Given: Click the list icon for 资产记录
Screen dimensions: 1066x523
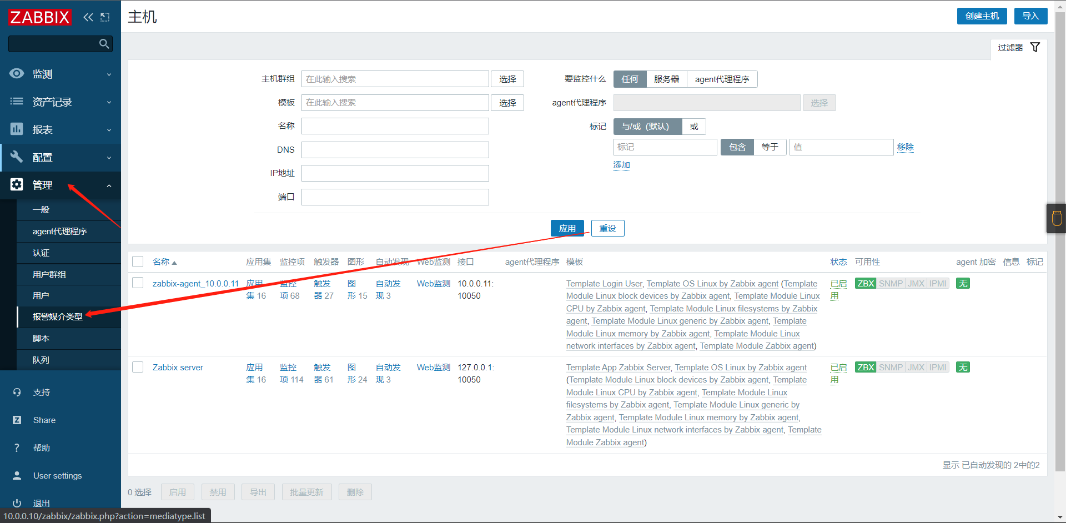Looking at the screenshot, I should [x=17, y=101].
